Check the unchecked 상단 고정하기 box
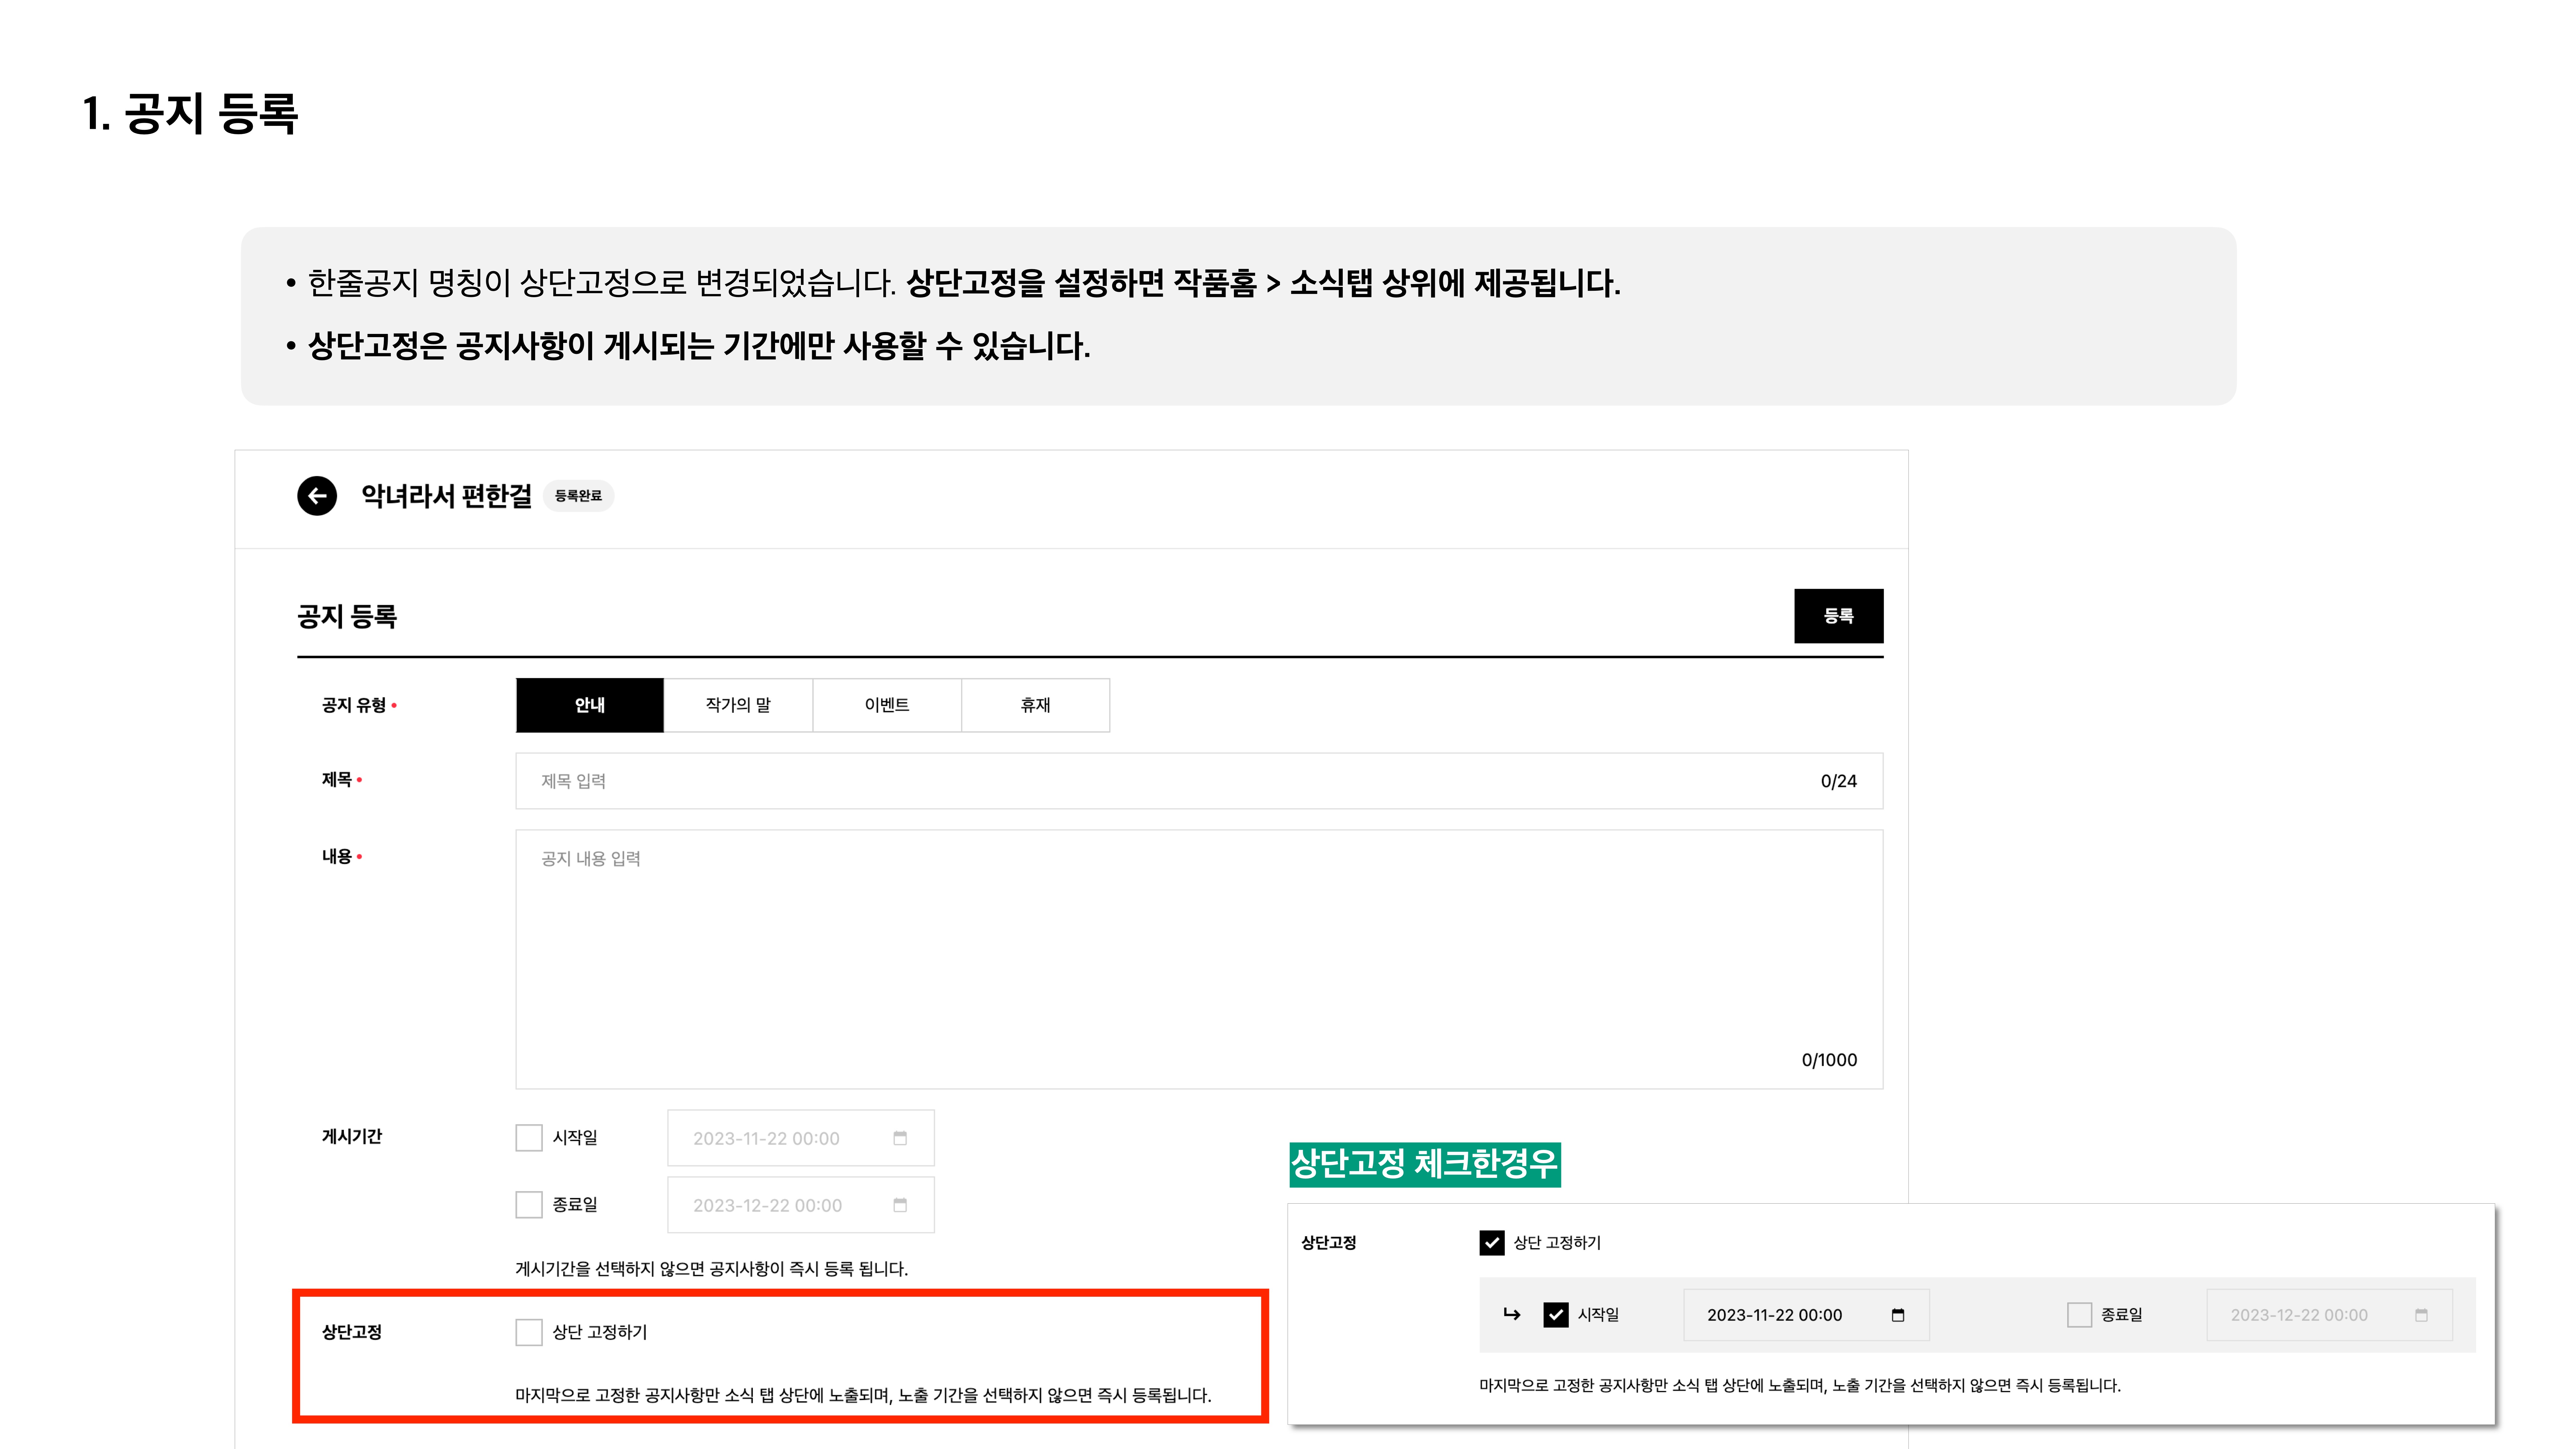The image size is (2576, 1449). (x=529, y=1332)
